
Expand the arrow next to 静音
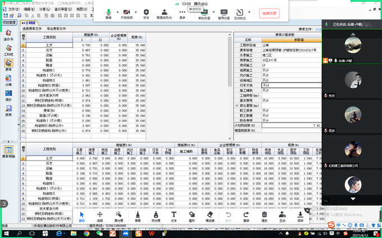point(118,12)
